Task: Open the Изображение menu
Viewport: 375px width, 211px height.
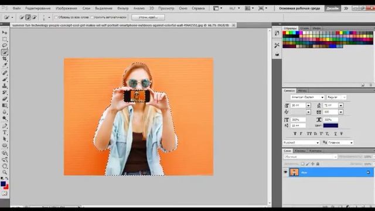Action: pyautogui.click(x=66, y=8)
